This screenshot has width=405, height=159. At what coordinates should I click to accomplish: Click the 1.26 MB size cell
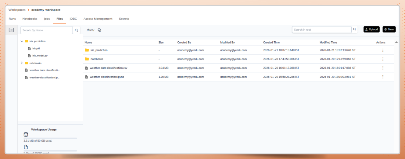(x=163, y=77)
